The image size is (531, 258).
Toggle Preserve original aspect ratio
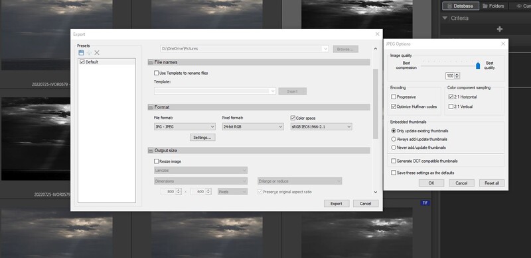(x=260, y=192)
